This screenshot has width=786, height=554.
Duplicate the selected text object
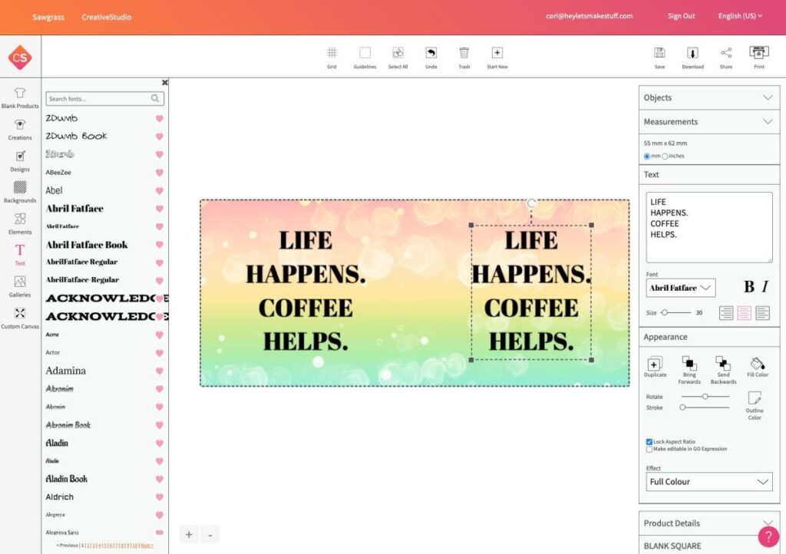656,368
